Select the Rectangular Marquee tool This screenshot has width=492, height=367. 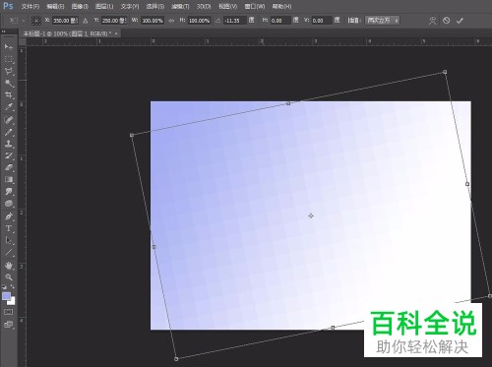point(9,59)
